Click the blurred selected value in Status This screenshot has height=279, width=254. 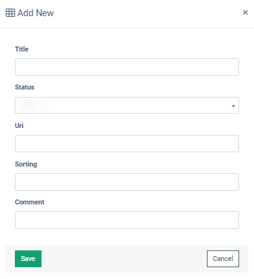coord(33,106)
